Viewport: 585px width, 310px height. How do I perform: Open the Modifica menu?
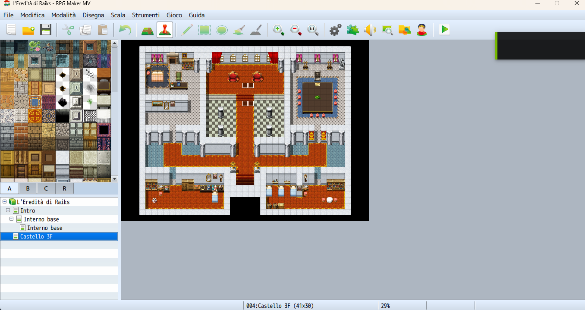pos(32,15)
